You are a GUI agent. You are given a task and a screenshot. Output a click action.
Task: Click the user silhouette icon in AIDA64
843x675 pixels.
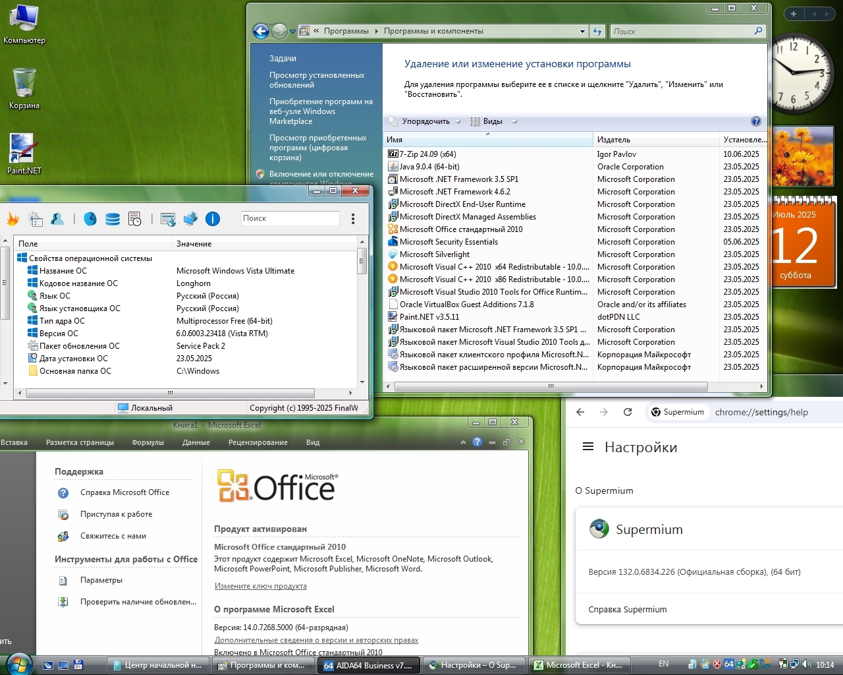pyautogui.click(x=57, y=219)
